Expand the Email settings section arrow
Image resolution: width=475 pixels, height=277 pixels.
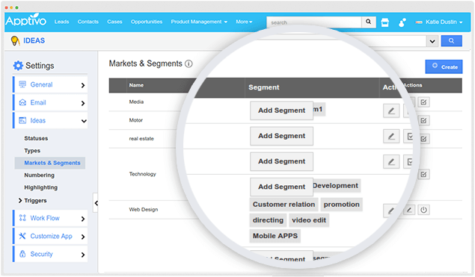[x=83, y=103]
